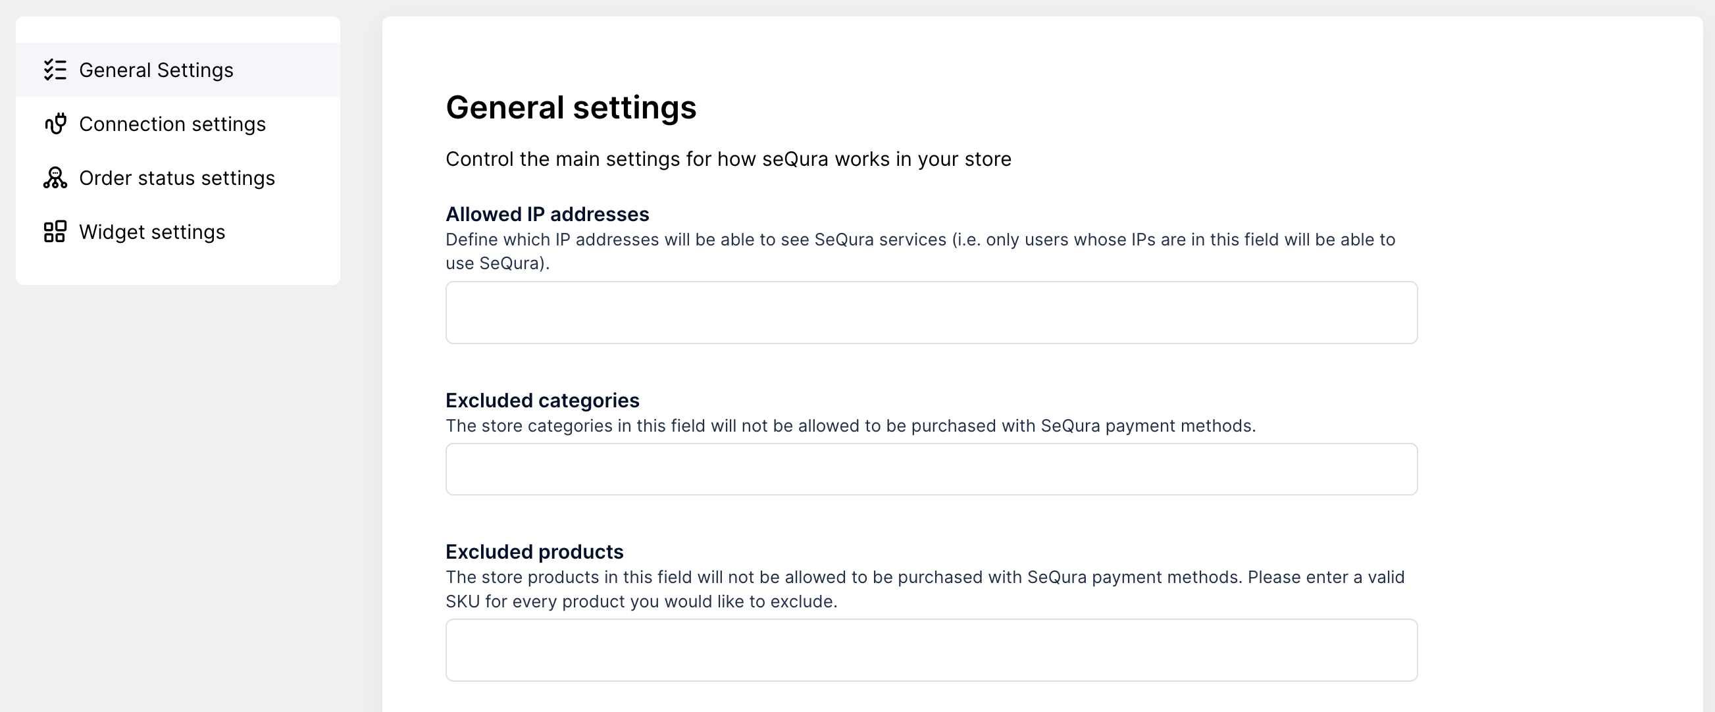Open Widget settings from the sidebar
The image size is (1715, 712).
click(x=152, y=232)
